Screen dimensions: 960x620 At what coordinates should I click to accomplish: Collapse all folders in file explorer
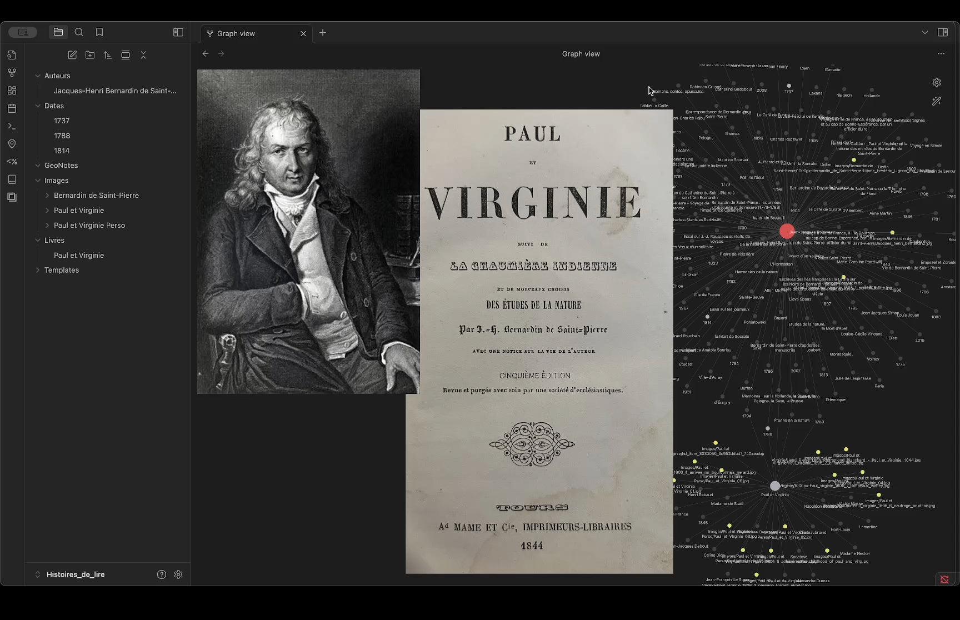(x=143, y=55)
